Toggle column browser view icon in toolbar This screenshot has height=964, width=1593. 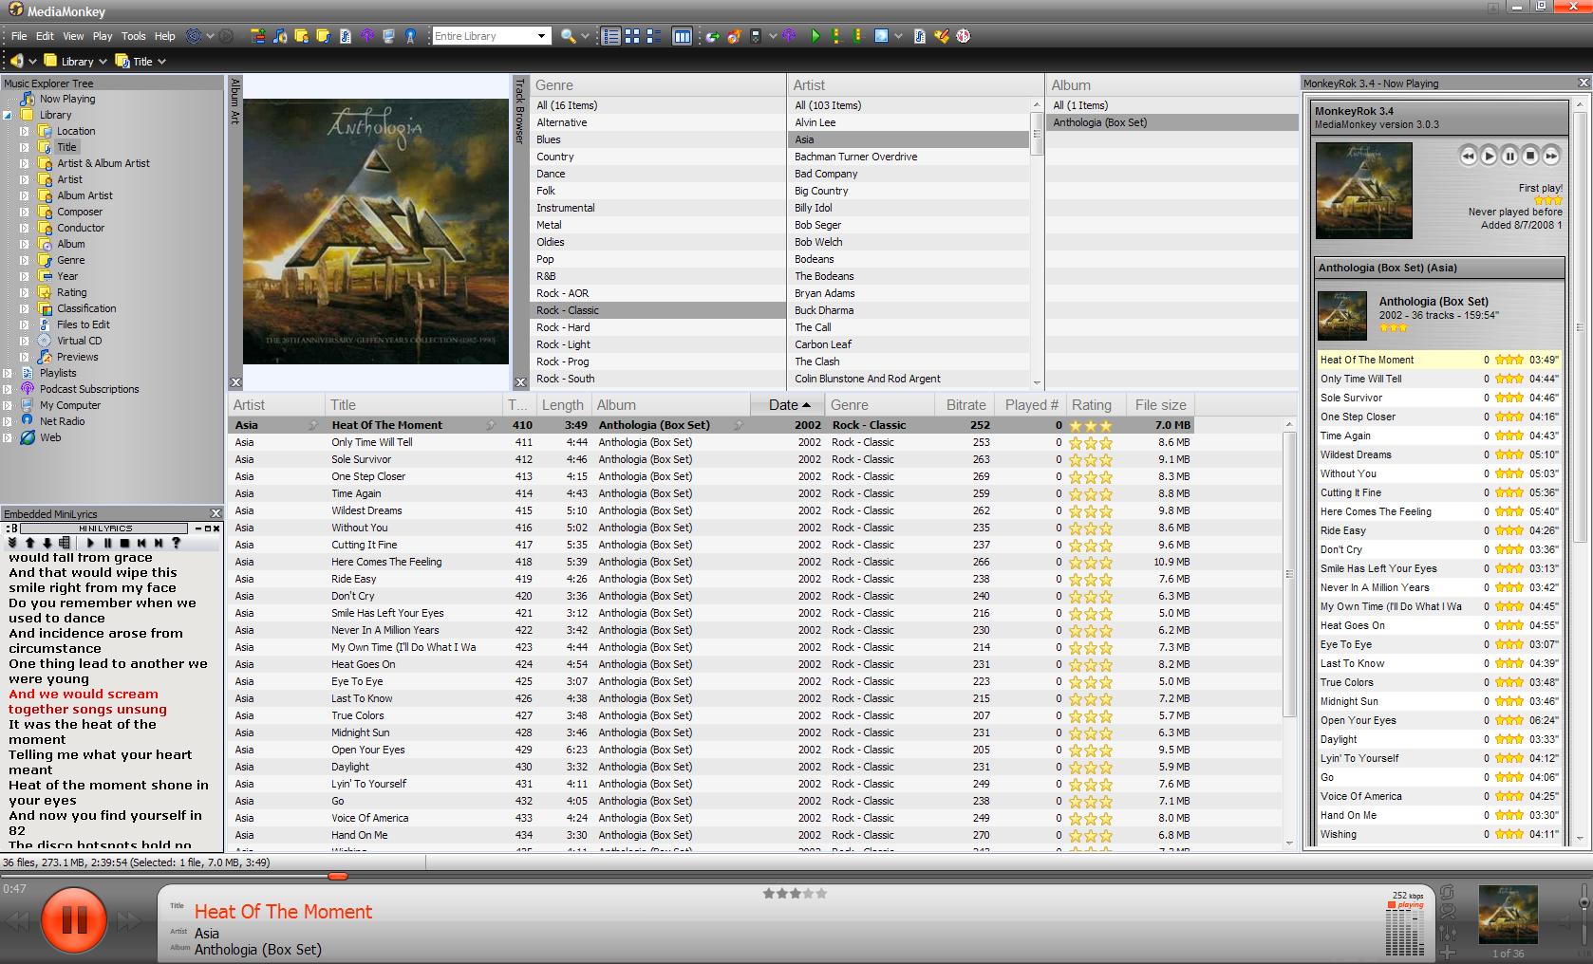[682, 36]
